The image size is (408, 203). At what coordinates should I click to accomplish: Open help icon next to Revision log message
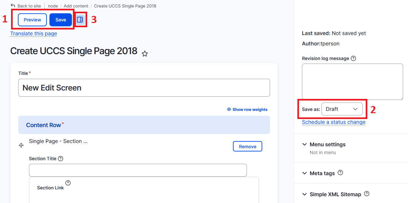(353, 58)
